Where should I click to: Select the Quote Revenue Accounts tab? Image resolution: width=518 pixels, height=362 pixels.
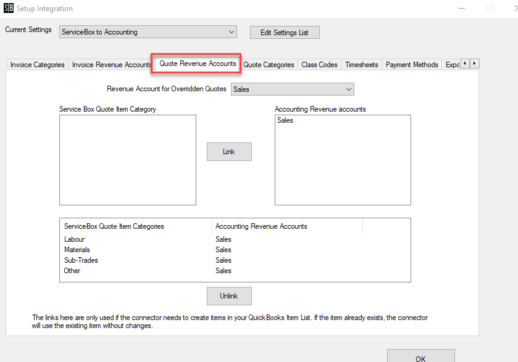[198, 64]
